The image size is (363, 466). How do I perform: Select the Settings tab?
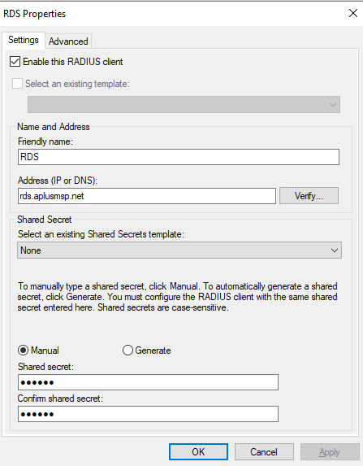pyautogui.click(x=24, y=40)
